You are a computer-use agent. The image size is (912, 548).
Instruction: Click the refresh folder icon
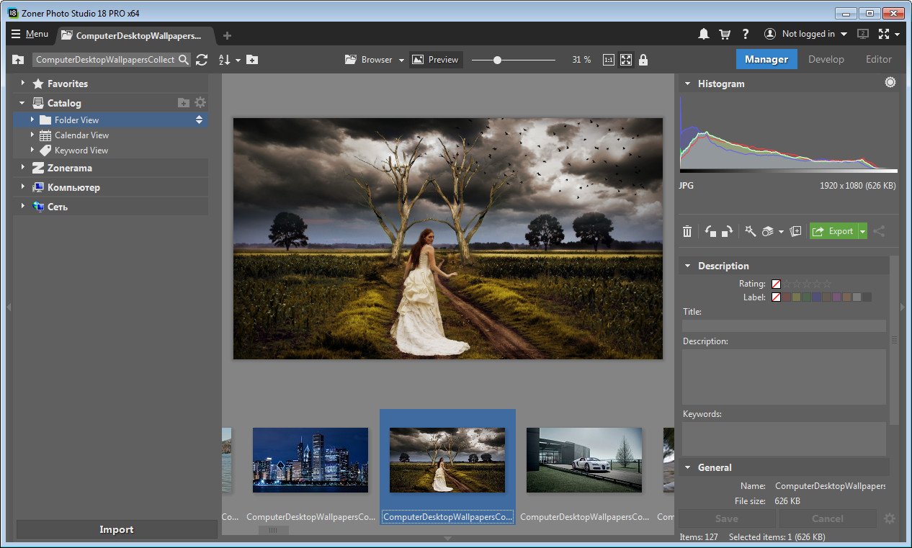tap(202, 60)
